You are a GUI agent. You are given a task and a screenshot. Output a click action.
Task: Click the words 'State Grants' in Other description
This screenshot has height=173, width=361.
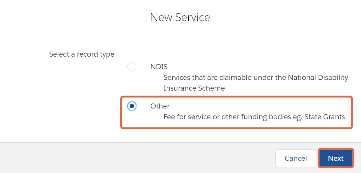pyautogui.click(x=325, y=117)
